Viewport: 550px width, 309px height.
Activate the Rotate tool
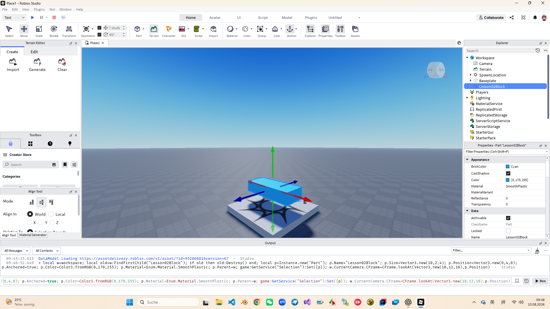point(54,31)
